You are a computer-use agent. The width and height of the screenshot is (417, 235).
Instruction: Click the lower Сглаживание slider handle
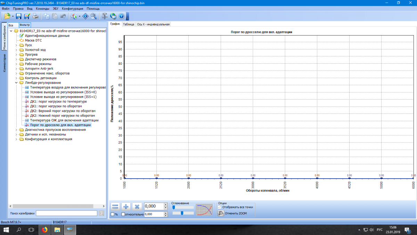point(182,213)
